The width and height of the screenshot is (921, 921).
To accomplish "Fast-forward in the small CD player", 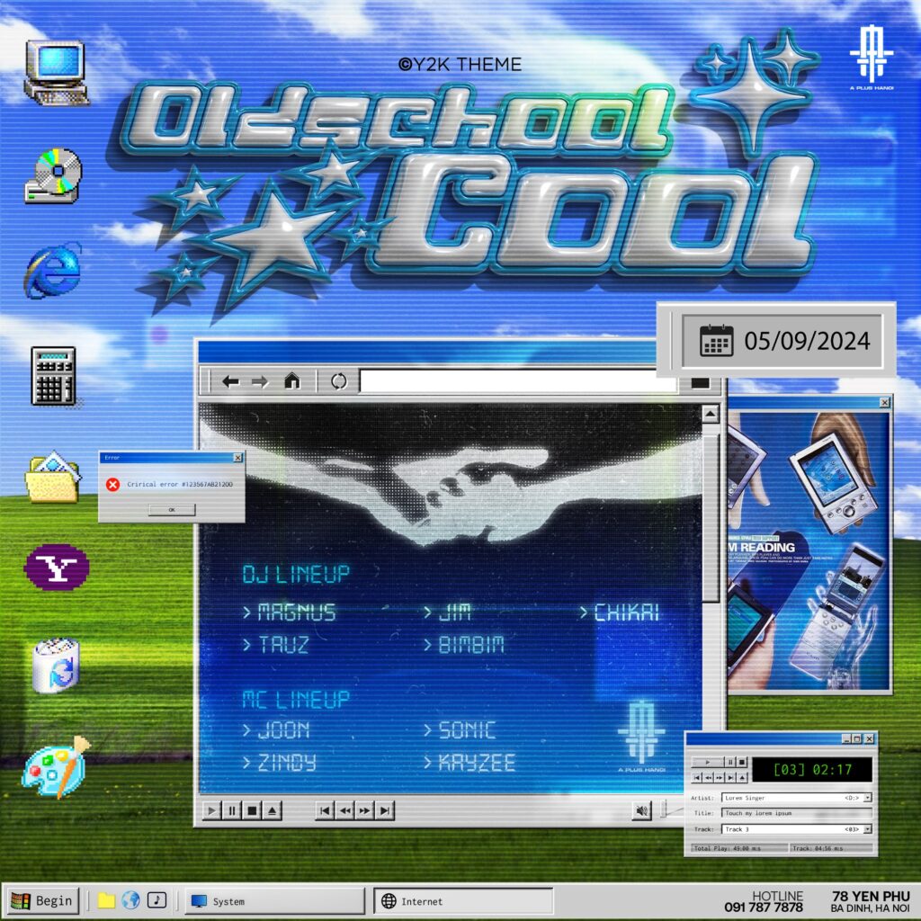I will 719,778.
